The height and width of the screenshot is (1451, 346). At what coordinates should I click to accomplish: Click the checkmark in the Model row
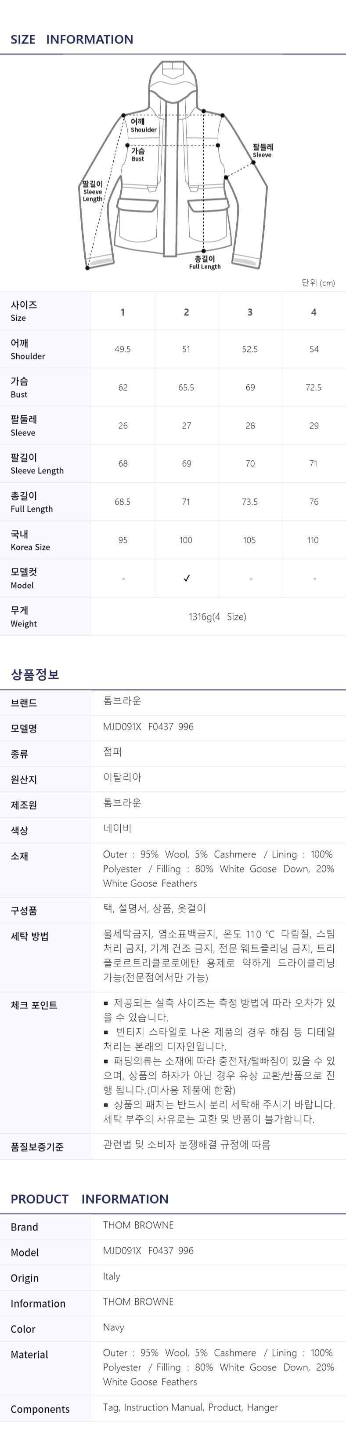[186, 578]
